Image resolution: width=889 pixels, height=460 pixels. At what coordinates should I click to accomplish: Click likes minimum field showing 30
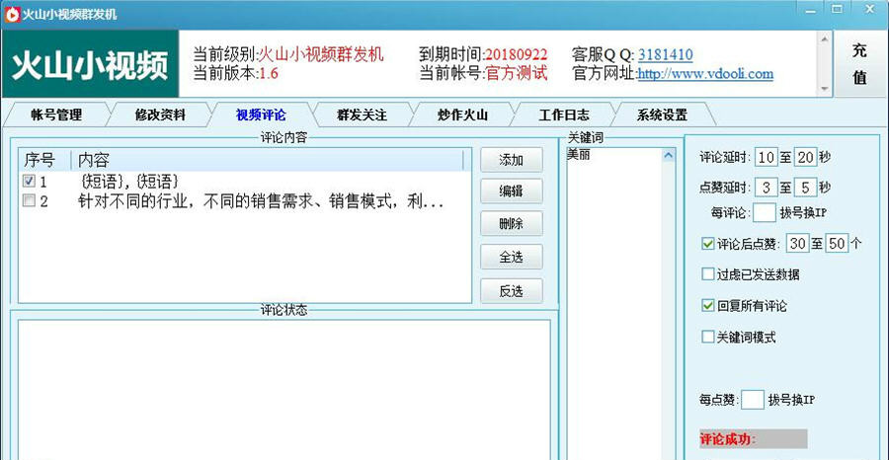pyautogui.click(x=798, y=244)
